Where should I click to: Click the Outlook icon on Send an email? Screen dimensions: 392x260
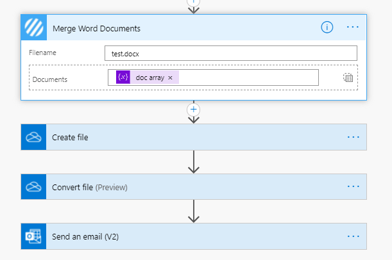[x=33, y=236]
